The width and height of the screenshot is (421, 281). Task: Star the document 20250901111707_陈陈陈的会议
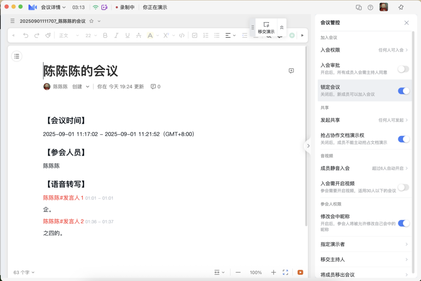[x=91, y=21]
